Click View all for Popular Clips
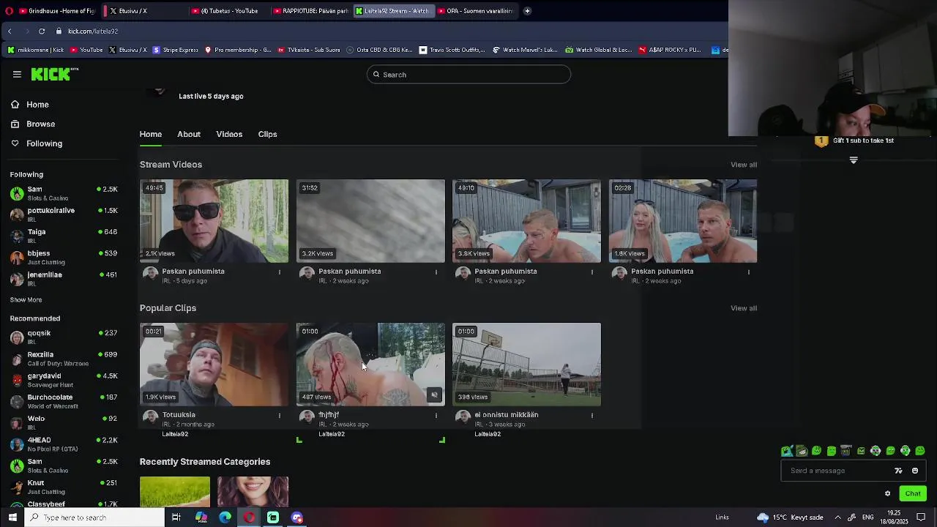 click(x=744, y=308)
